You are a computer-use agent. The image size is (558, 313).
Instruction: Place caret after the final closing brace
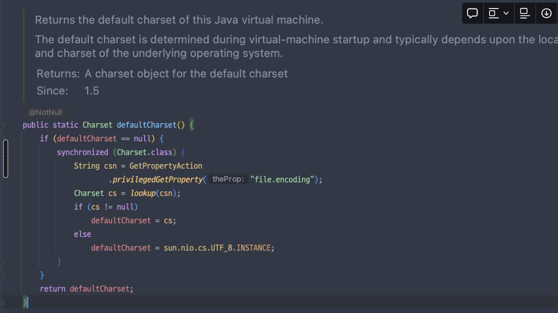pyautogui.click(x=28, y=303)
